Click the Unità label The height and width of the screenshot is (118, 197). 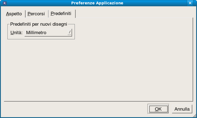[x=16, y=33]
